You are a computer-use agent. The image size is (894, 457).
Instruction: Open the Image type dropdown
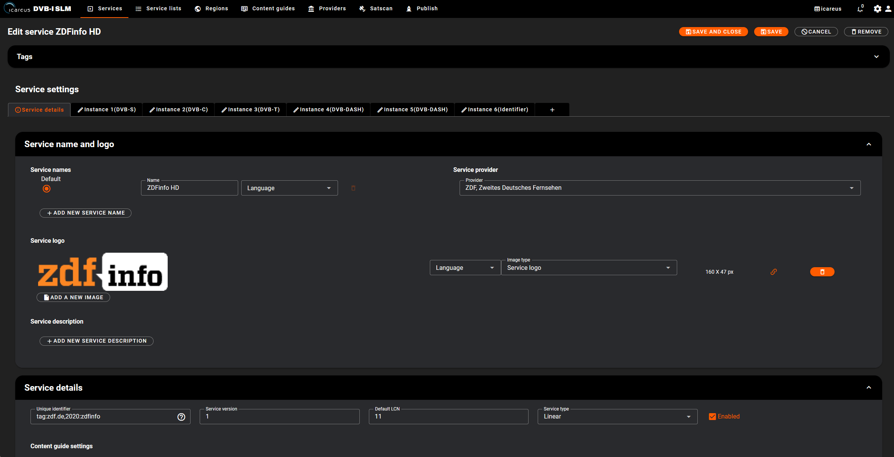[x=589, y=268]
